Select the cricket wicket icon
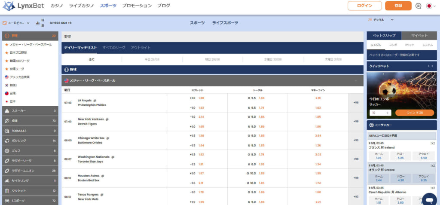This screenshot has height=205, width=440. pos(7,191)
